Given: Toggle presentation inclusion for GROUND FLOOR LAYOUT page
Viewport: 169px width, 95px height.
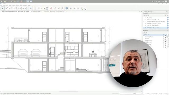Looking at the screenshot, I should (x=168, y=23).
